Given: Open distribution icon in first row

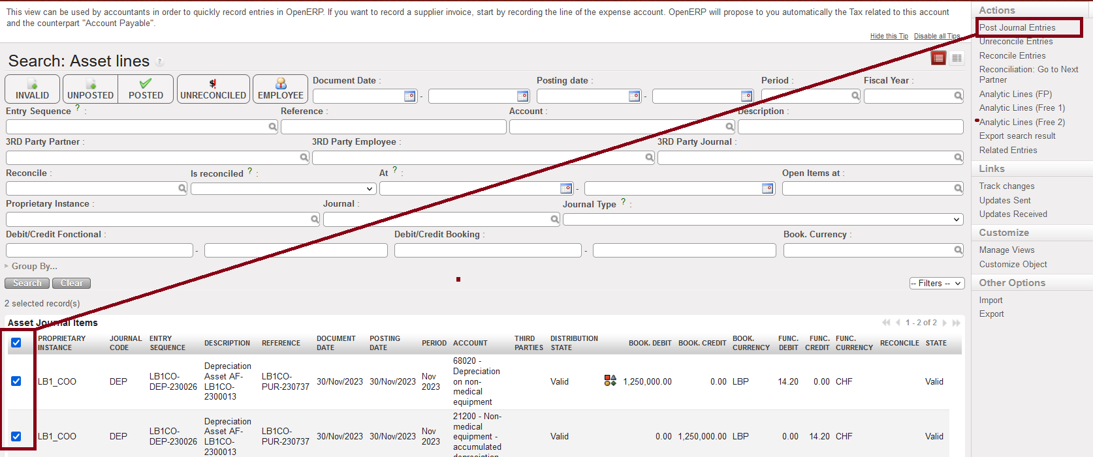Looking at the screenshot, I should click(610, 381).
